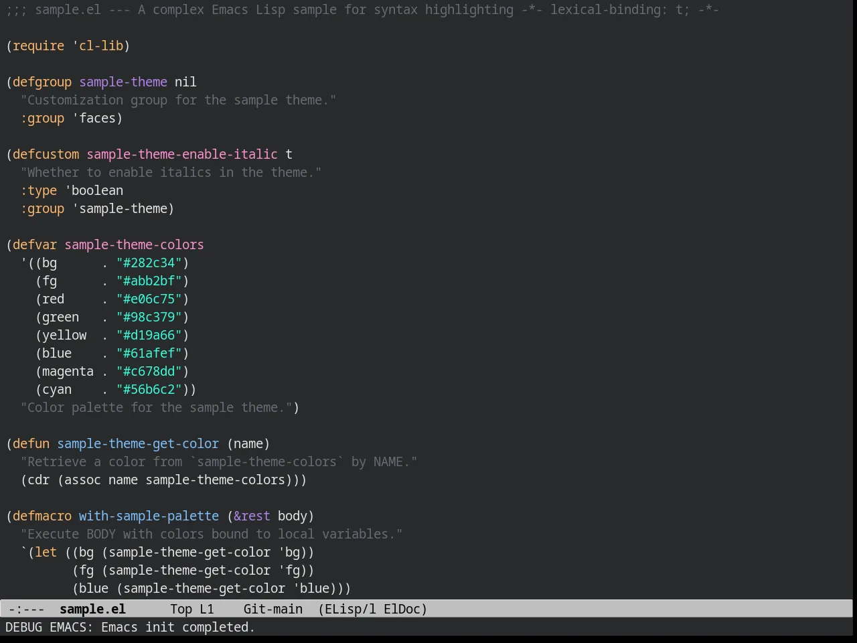Click the quoted symbol 'bg in the let form
Screen dimensions: 857x643
click(289, 552)
